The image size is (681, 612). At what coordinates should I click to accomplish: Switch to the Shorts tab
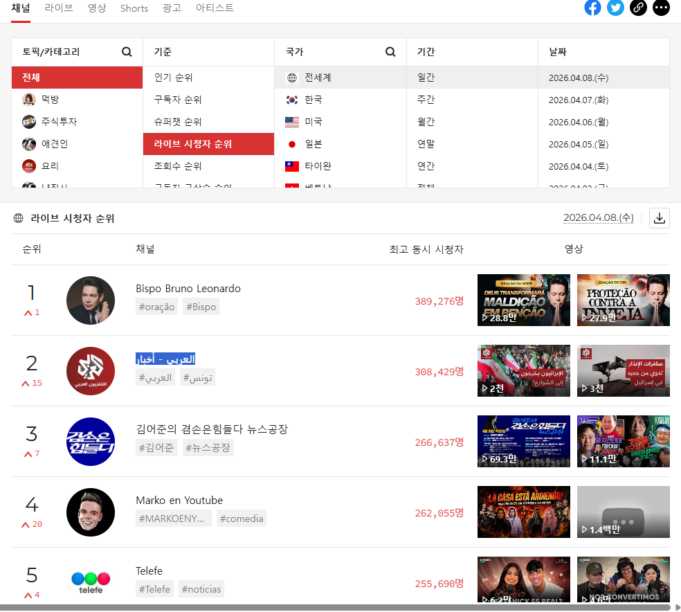click(134, 8)
